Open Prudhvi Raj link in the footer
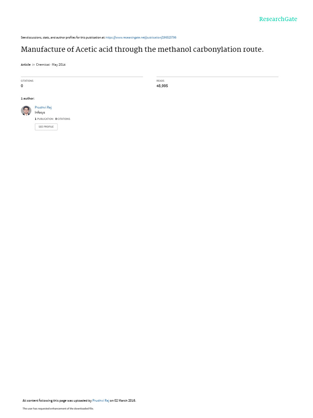The image size is (313, 418). point(101,400)
